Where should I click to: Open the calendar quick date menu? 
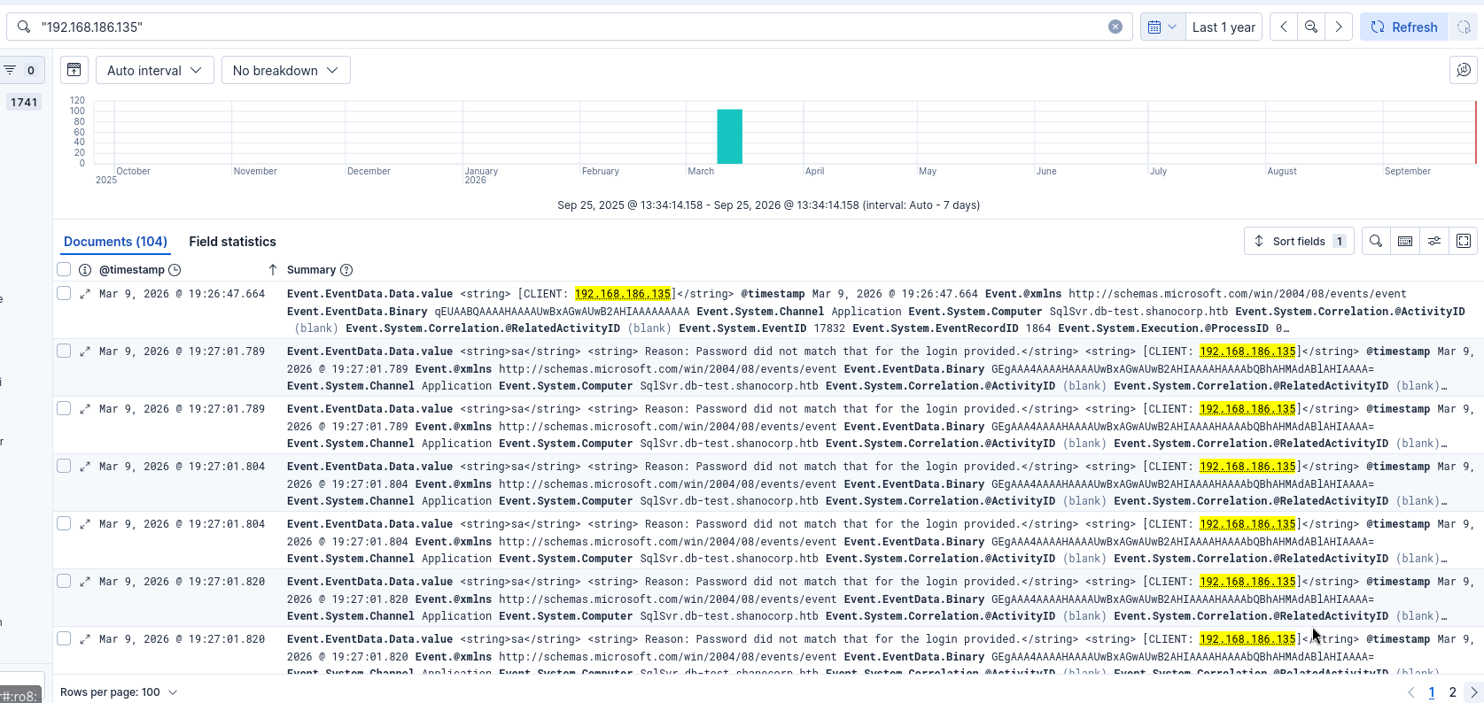click(x=1162, y=27)
